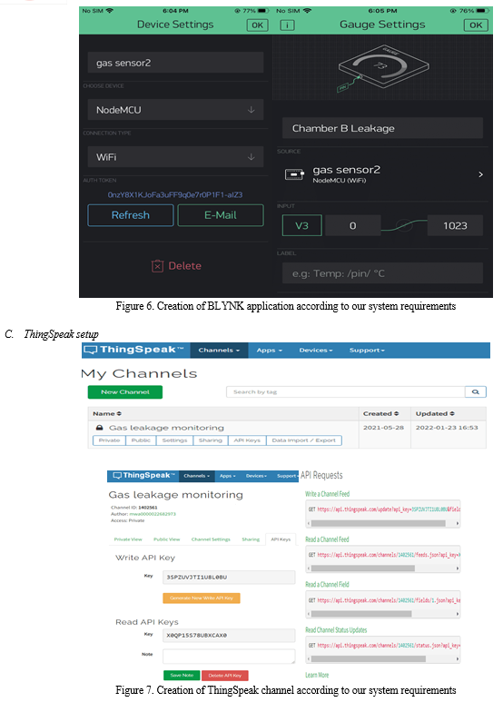Click the Name column sort arrows
The image size is (503, 702).
pyautogui.click(x=119, y=414)
